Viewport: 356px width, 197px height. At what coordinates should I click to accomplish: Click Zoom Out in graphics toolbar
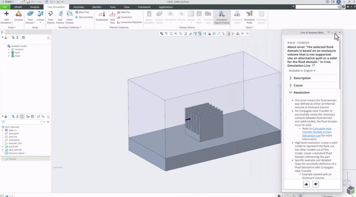[x=180, y=34]
